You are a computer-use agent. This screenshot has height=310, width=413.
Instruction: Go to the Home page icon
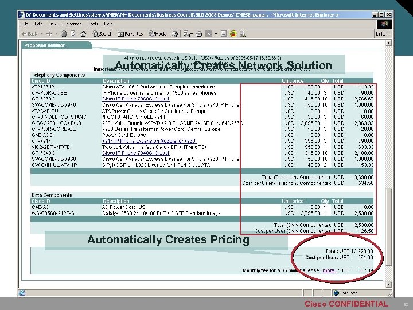83,34
